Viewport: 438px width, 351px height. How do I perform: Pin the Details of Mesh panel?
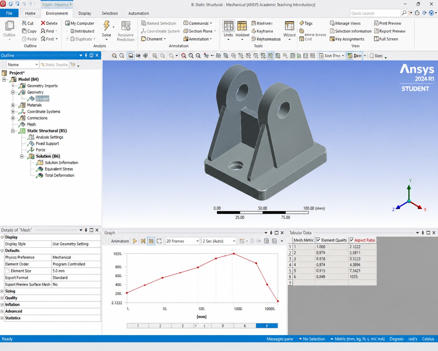click(86, 230)
